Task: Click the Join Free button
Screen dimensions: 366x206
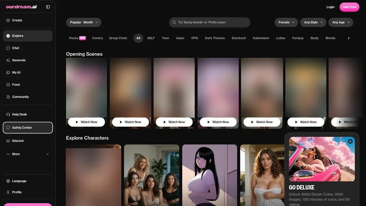Action: click(x=349, y=7)
